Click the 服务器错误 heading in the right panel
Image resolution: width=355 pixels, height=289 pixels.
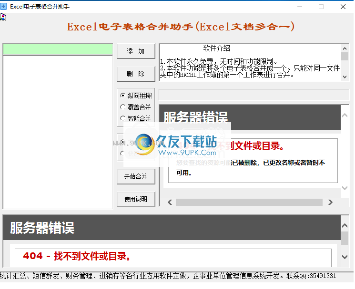196,117
